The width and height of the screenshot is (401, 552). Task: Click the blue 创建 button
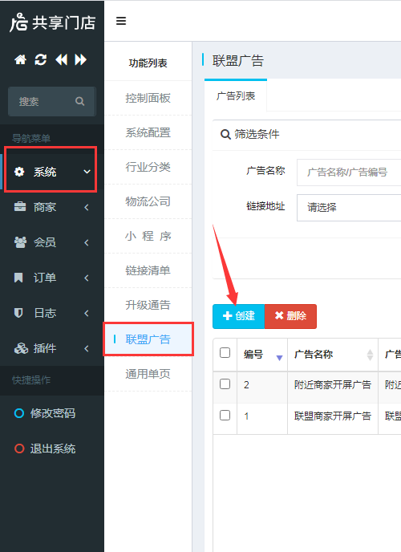(238, 316)
